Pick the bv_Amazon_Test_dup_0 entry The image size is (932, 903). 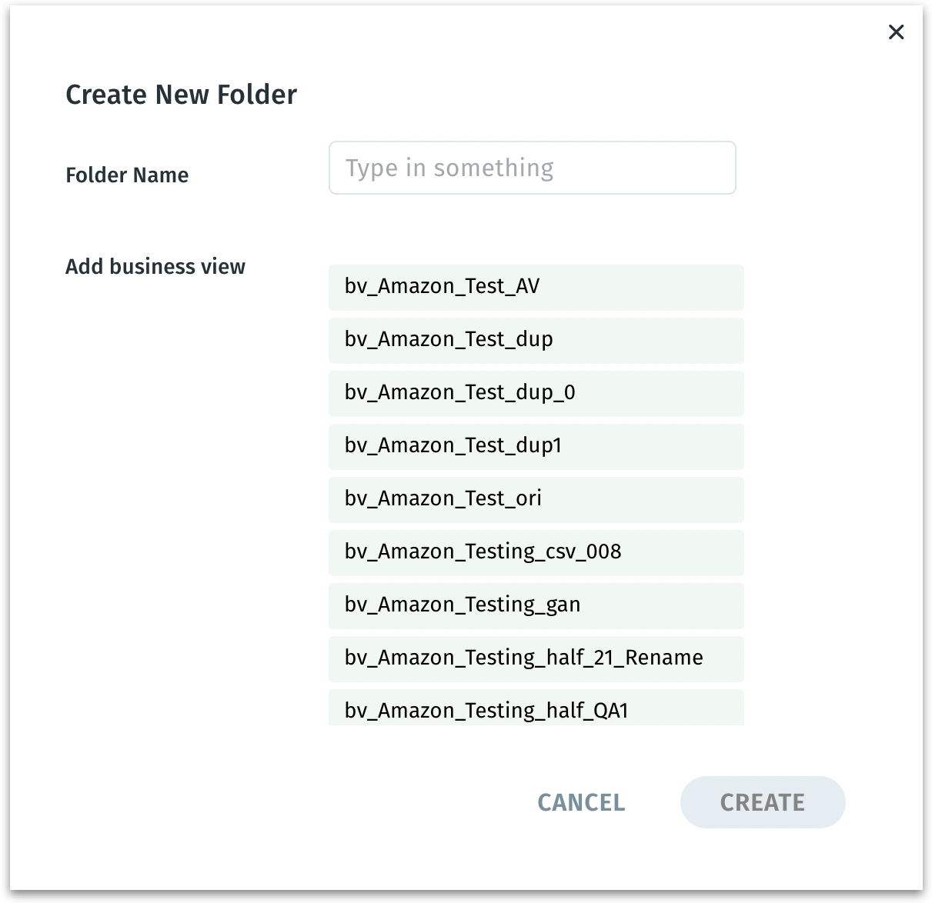[536, 393]
